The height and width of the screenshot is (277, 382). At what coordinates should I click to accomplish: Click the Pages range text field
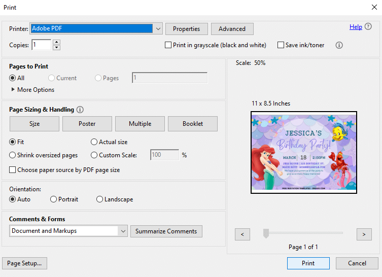(170, 78)
